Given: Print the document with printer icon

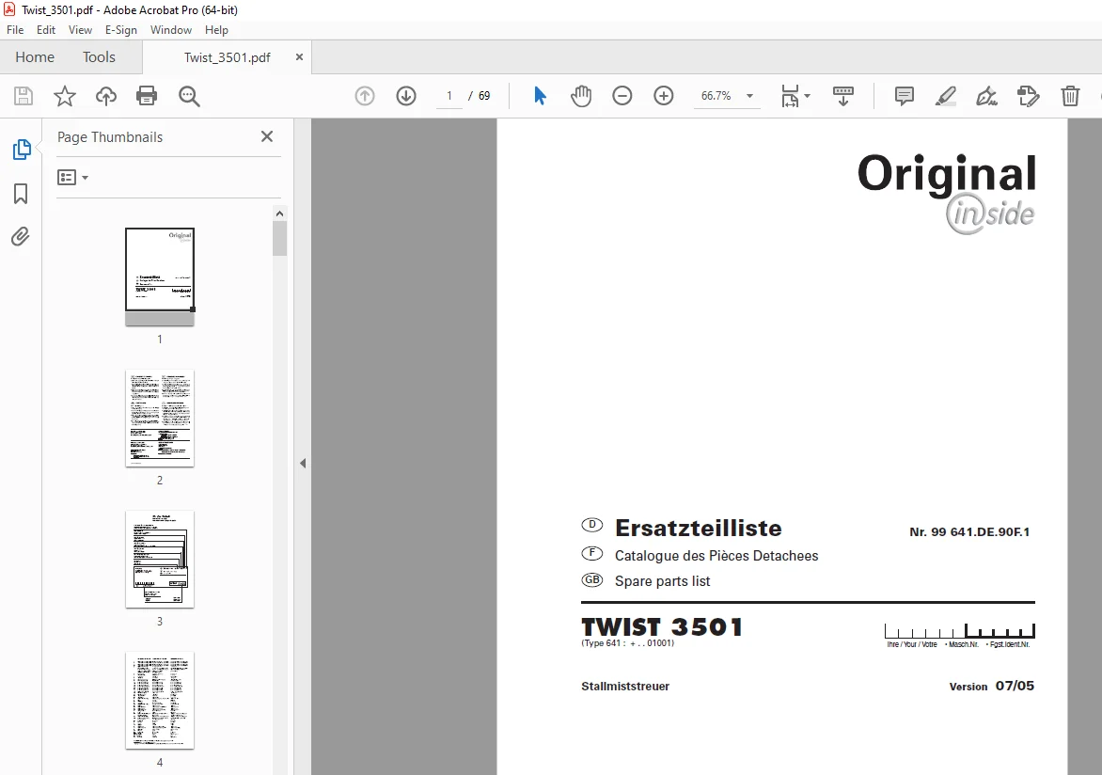Looking at the screenshot, I should pyautogui.click(x=147, y=96).
